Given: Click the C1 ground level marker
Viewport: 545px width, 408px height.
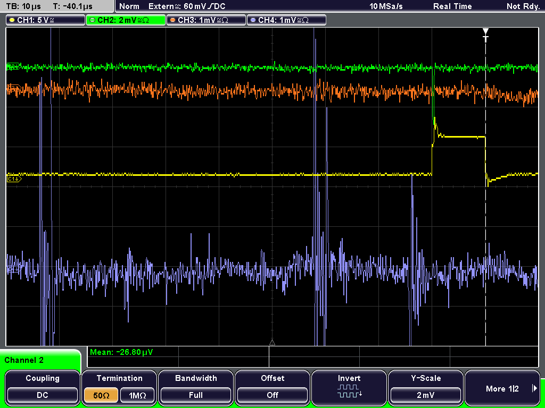Looking at the screenshot, I should click(14, 178).
